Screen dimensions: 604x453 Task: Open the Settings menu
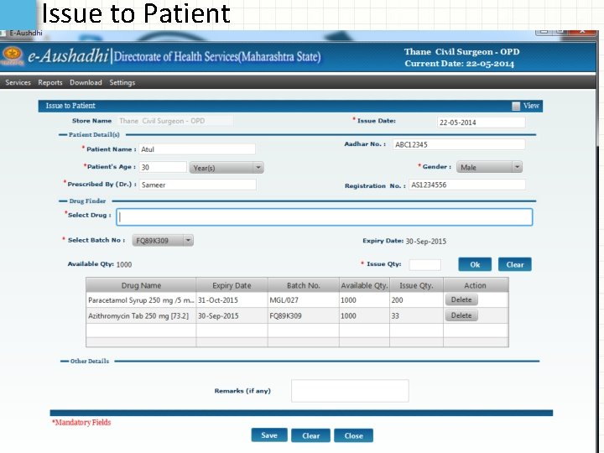122,82
